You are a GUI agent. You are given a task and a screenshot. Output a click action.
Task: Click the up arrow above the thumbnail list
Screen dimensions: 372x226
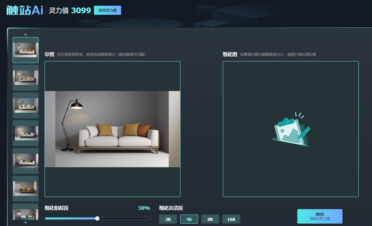26,34
